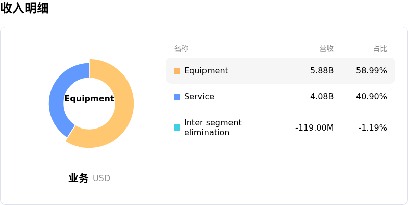Viewport: 408px width, 205px height.
Task: Select the Equipment row label
Action: 206,71
